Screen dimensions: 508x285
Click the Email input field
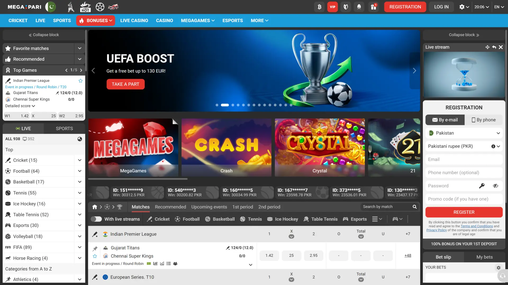(x=464, y=159)
